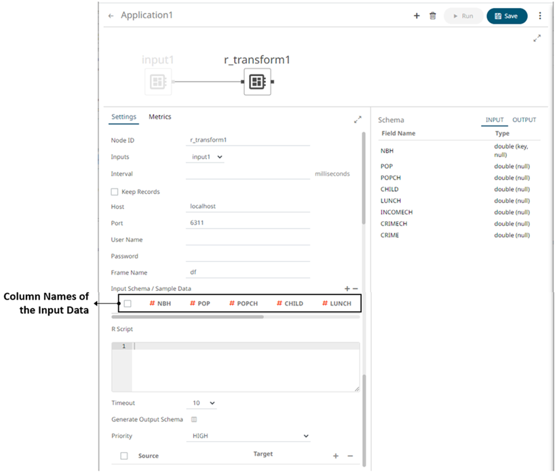Click the Application1 title text
Screen dimensions: 555x472
(147, 15)
